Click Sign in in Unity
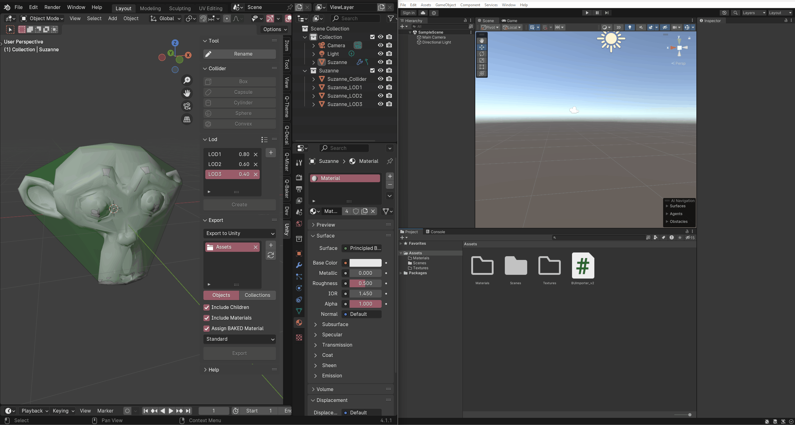The height and width of the screenshot is (425, 795). (x=408, y=13)
